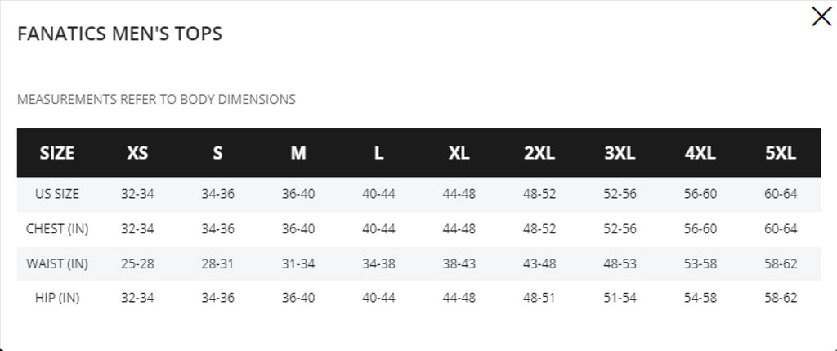The image size is (837, 351).
Task: Select hip value 51-54 for 3XL
Action: [x=620, y=298]
